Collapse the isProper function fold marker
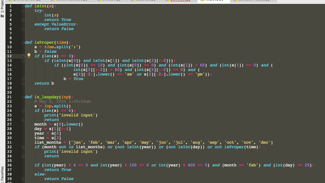The width and height of the screenshot is (325, 183). [x=23, y=42]
